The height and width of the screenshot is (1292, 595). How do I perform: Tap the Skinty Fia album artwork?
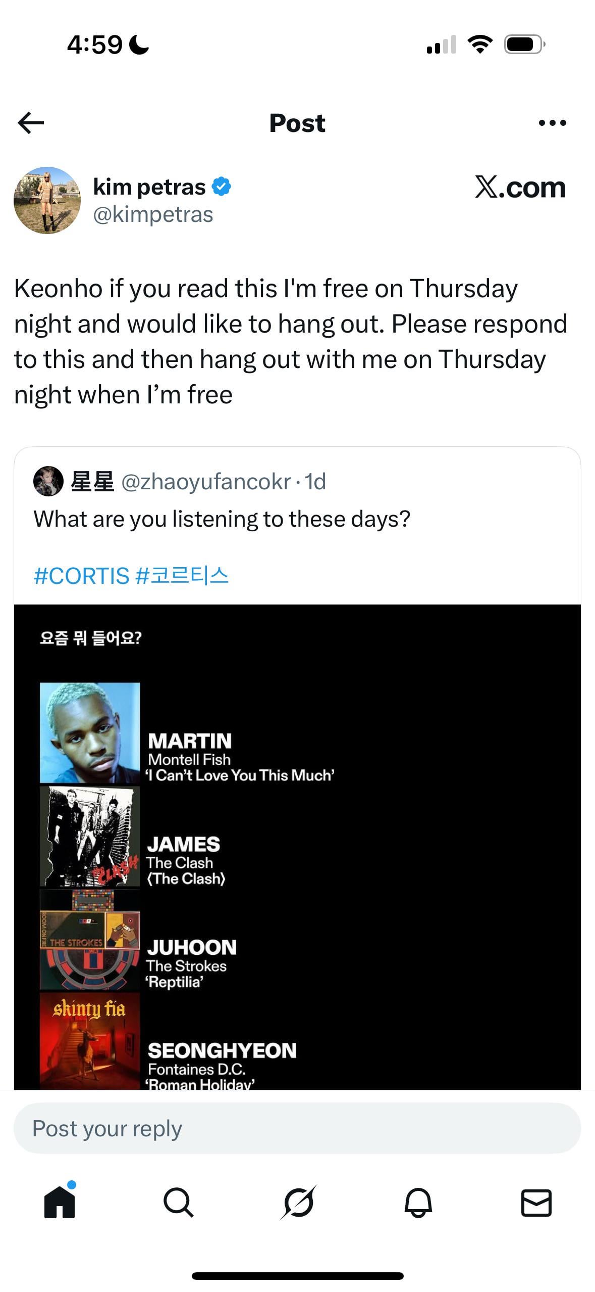pyautogui.click(x=90, y=1040)
